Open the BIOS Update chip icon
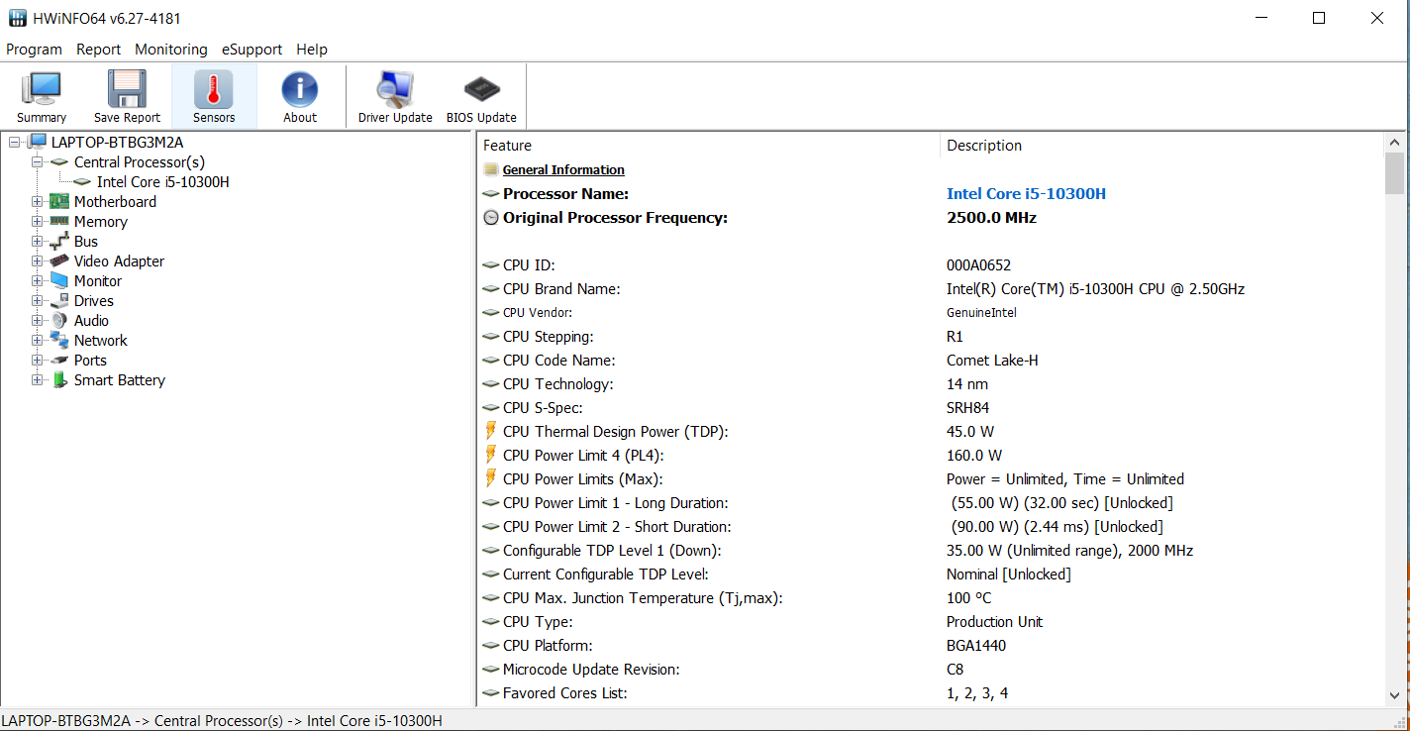Image resolution: width=1410 pixels, height=731 pixels. (481, 91)
